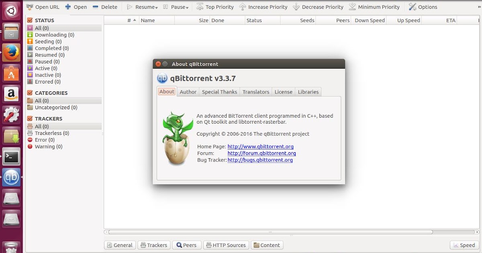
Task: Select Uncategorized (0) category
Action: [x=64, y=108]
